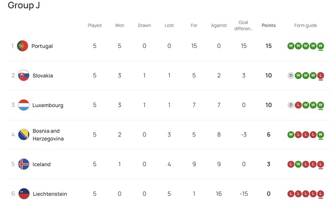Open the Slovakia team link
Image resolution: width=332 pixels, height=207 pixels.
click(43, 76)
